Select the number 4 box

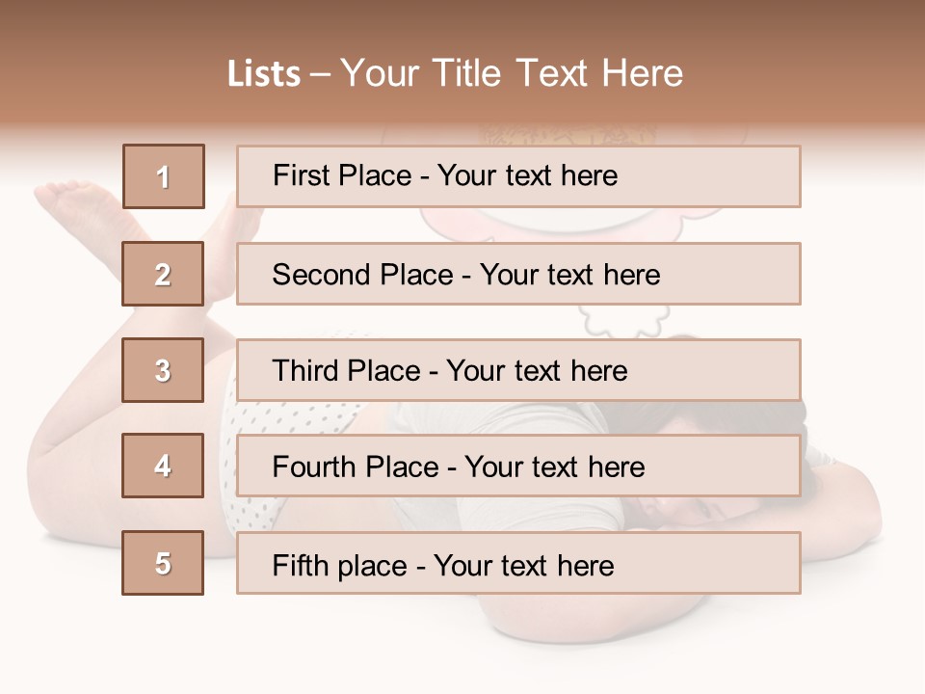click(x=163, y=466)
